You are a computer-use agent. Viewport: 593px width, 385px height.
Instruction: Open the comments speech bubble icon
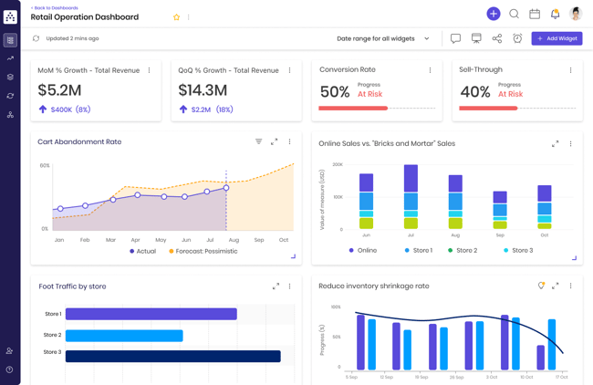(x=455, y=38)
